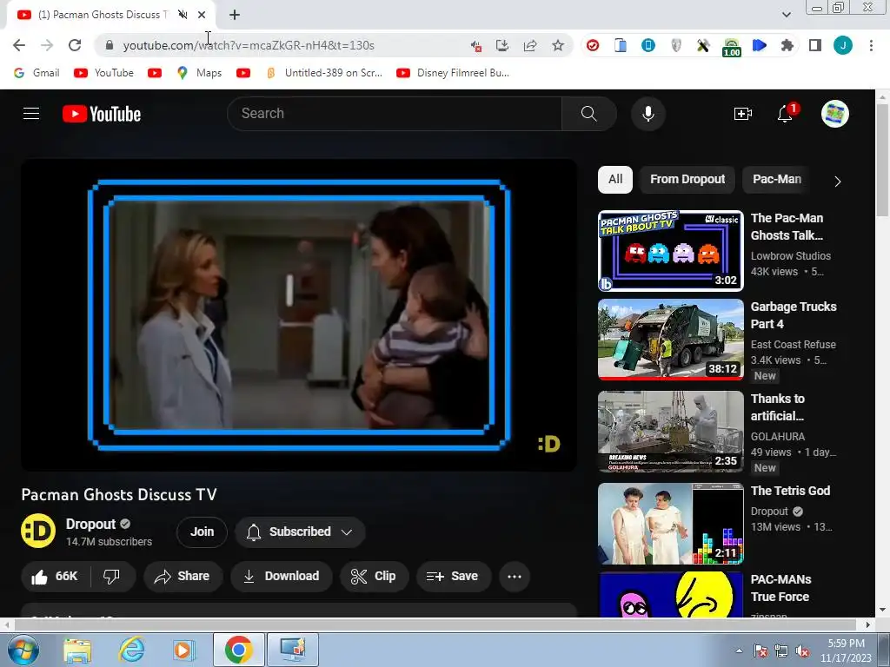Select the All filter chip
The image size is (890, 667).
pos(615,179)
